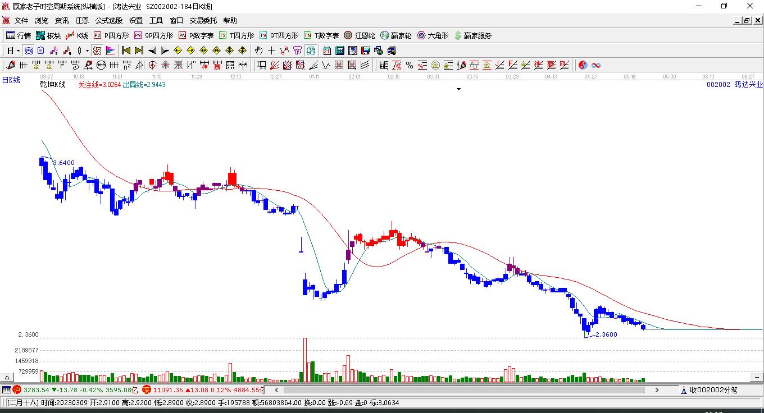Image resolution: width=764 pixels, height=413 pixels.
Task: Click the percent sign tool icon
Action: point(410,65)
